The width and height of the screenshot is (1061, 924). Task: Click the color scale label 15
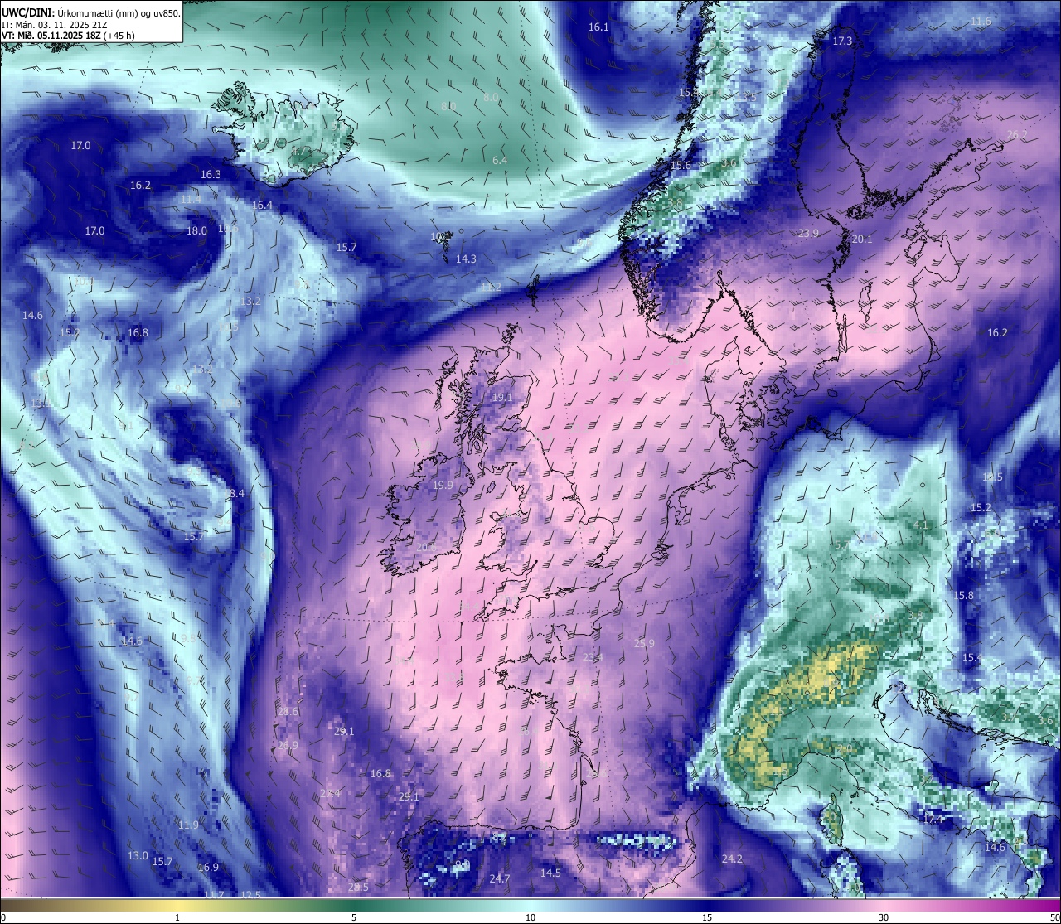pos(707,917)
